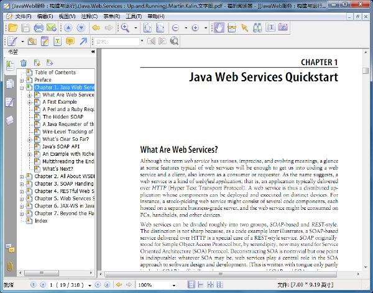Go to previous page with the up arrow
The image size is (373, 293).
tap(68, 28)
